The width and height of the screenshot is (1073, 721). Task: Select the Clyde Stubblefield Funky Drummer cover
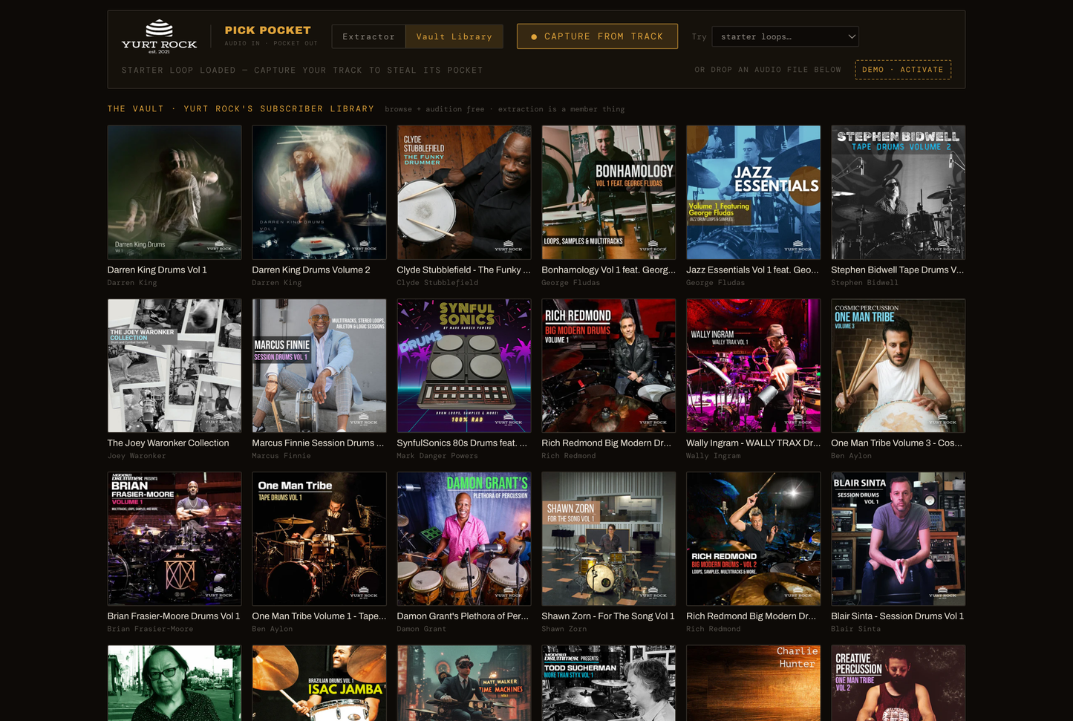[464, 192]
